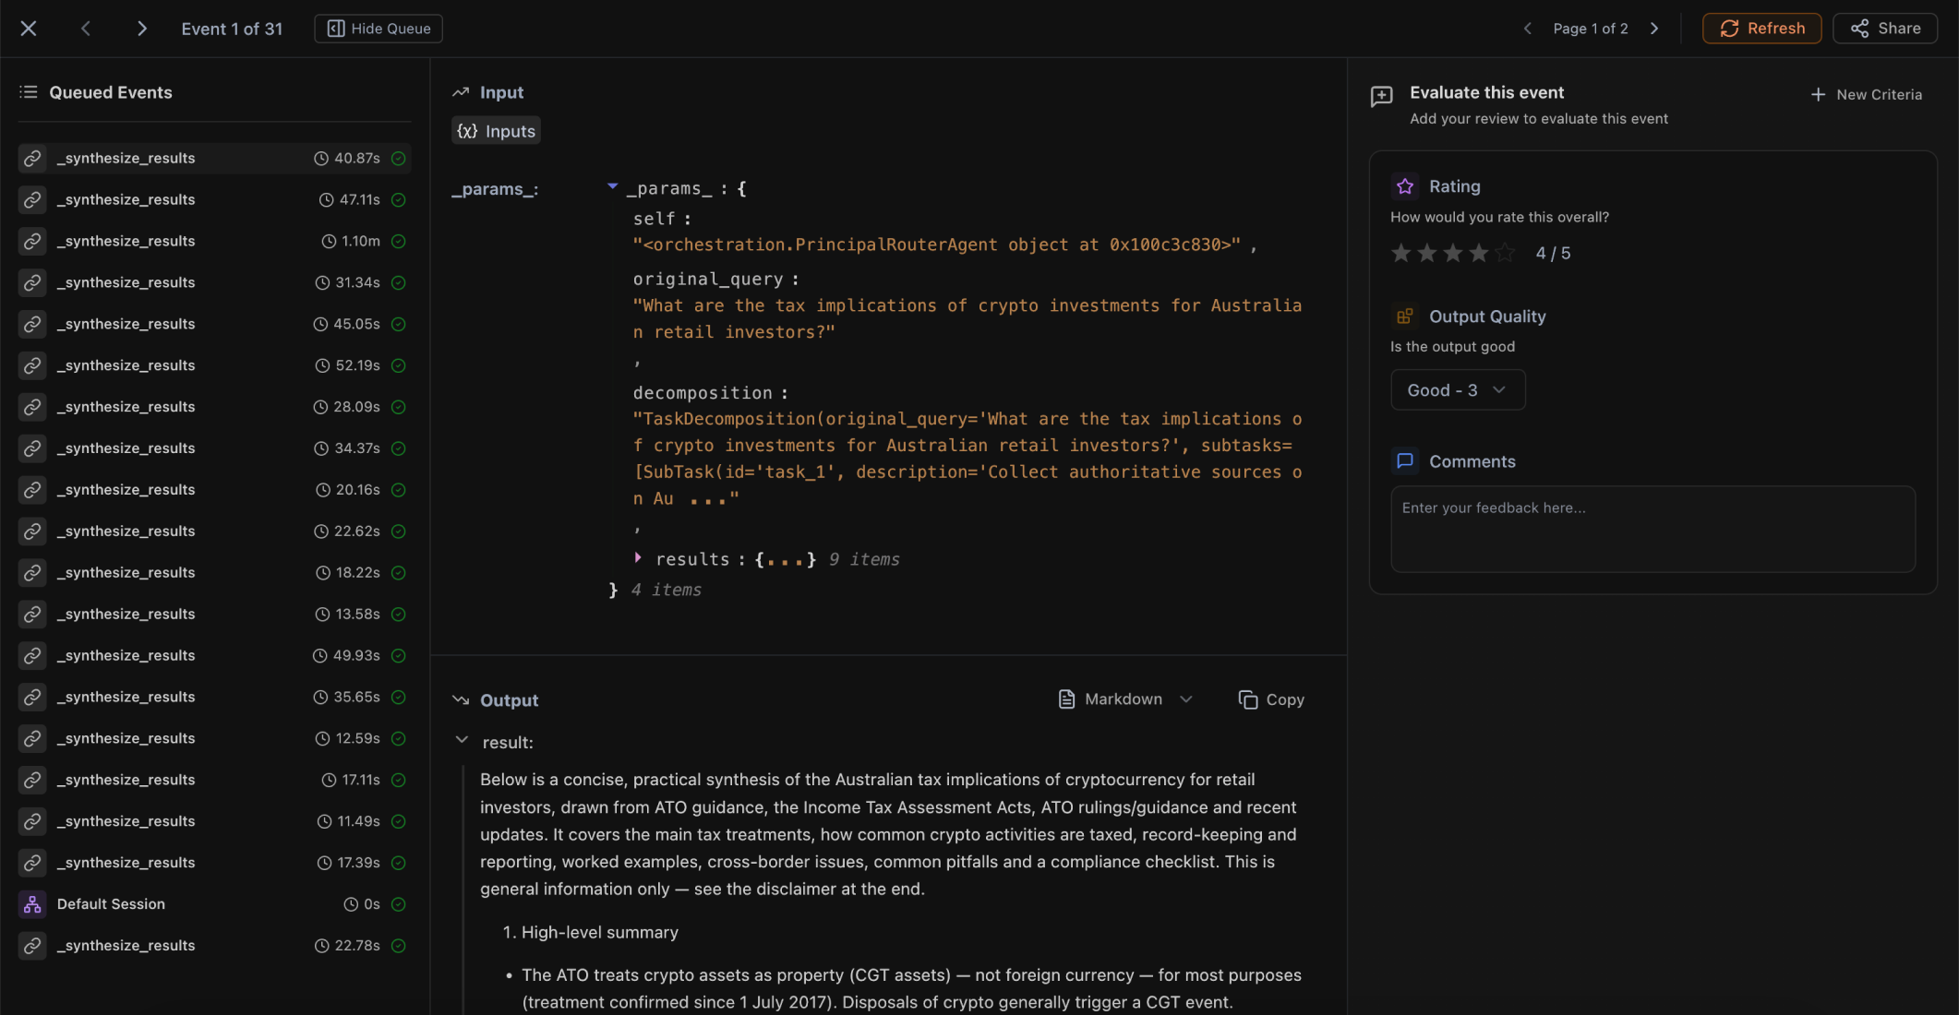1959x1015 pixels.
Task: Click the hierarchy icon next to Default Session
Action: pos(32,904)
